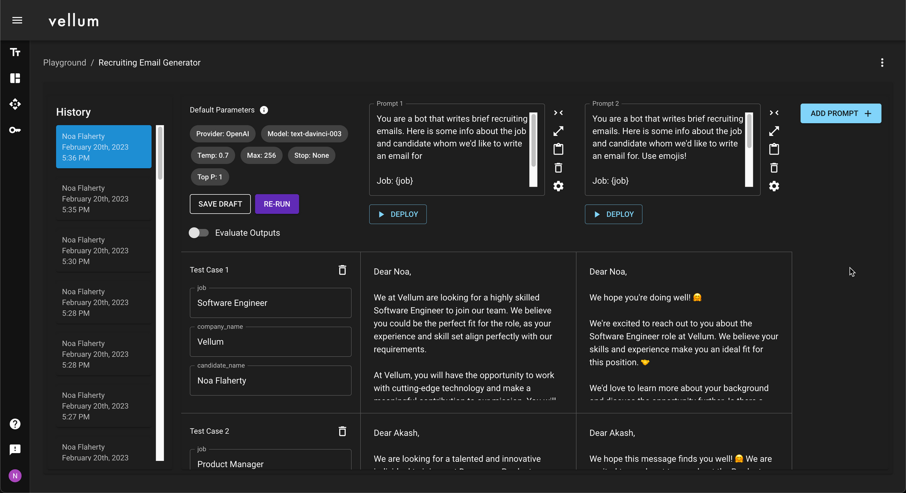This screenshot has height=493, width=906.
Task: Open Prompt 1 settings gear
Action: click(559, 186)
